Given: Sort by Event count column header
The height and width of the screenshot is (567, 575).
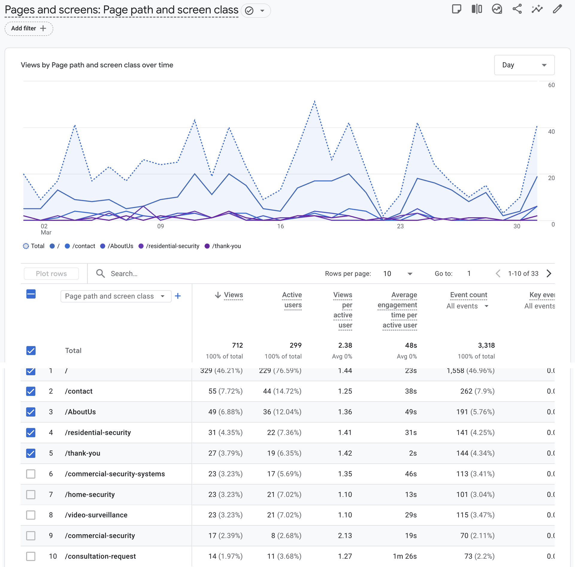Looking at the screenshot, I should pyautogui.click(x=468, y=295).
